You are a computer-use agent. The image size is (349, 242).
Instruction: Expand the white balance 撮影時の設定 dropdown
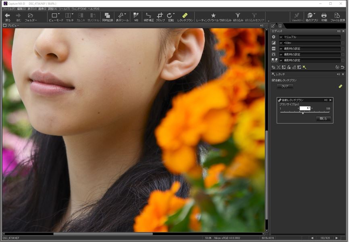(310, 48)
